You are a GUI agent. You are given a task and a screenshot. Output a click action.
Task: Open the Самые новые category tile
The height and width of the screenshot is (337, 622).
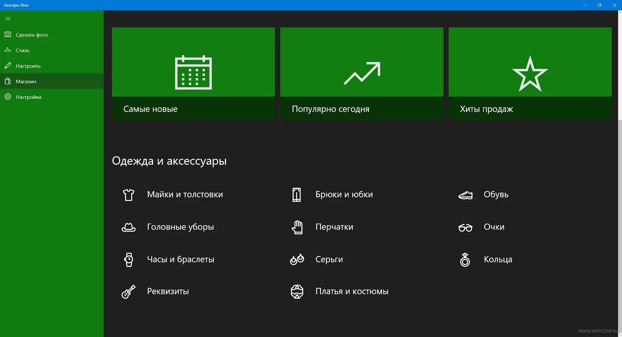(x=193, y=74)
